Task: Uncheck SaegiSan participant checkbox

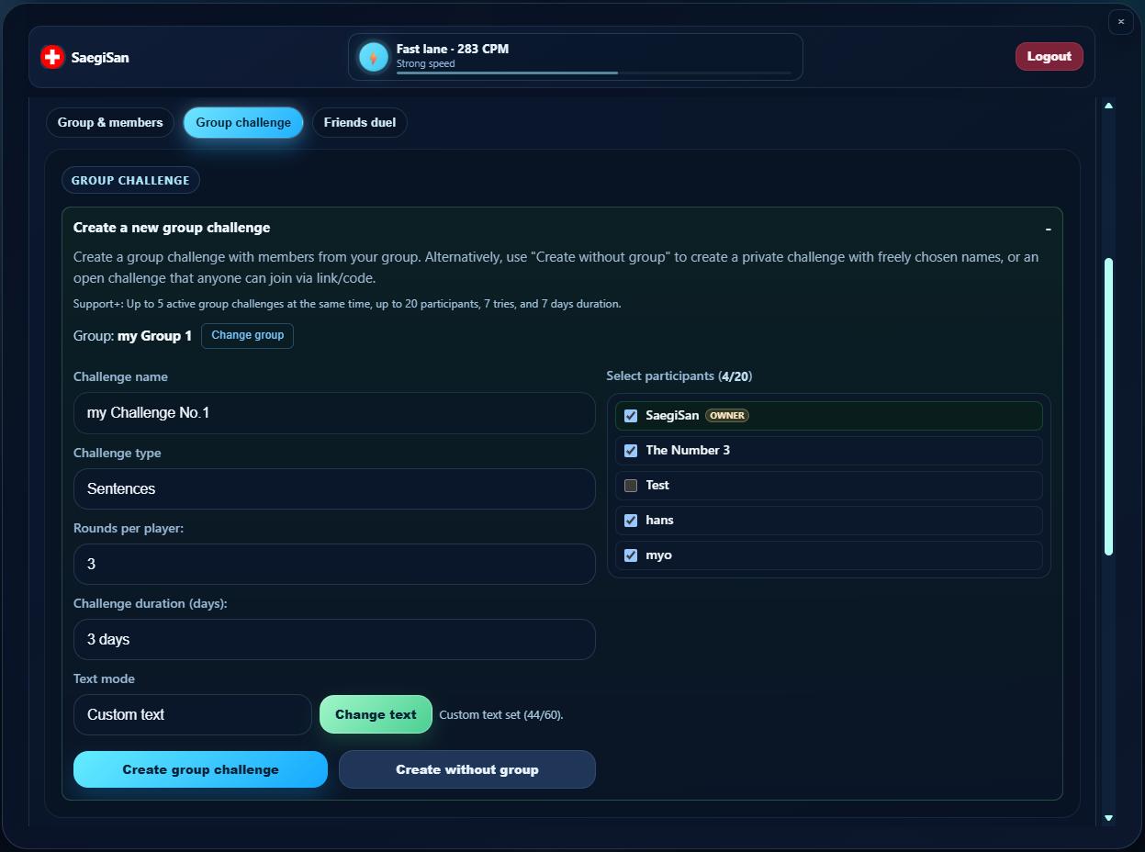Action: pyautogui.click(x=631, y=416)
